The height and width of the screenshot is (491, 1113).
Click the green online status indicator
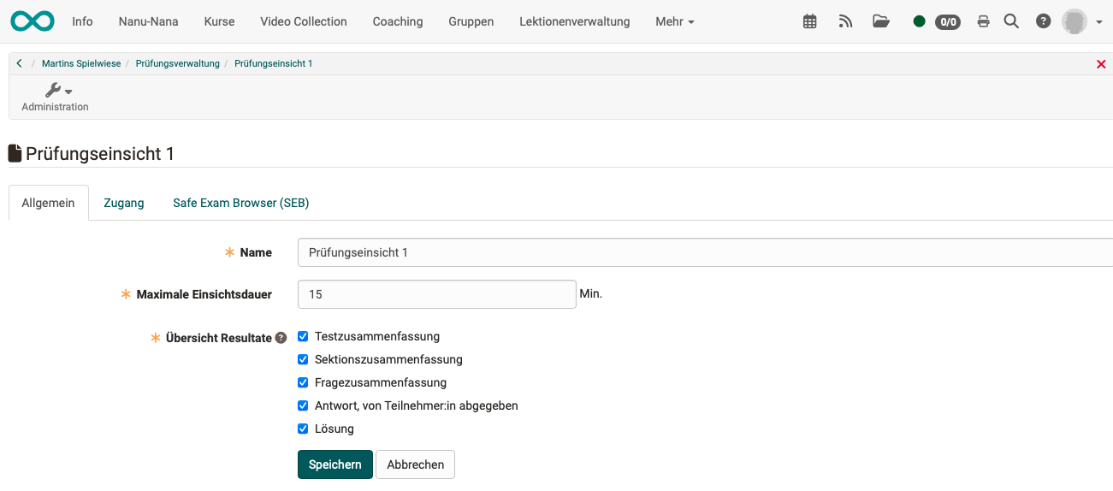click(x=920, y=21)
